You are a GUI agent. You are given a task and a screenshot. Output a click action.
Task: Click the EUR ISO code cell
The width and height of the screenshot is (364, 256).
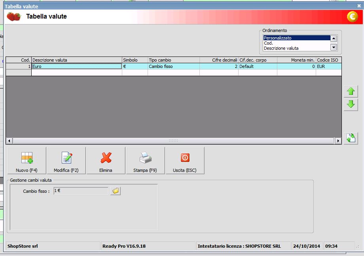329,66
